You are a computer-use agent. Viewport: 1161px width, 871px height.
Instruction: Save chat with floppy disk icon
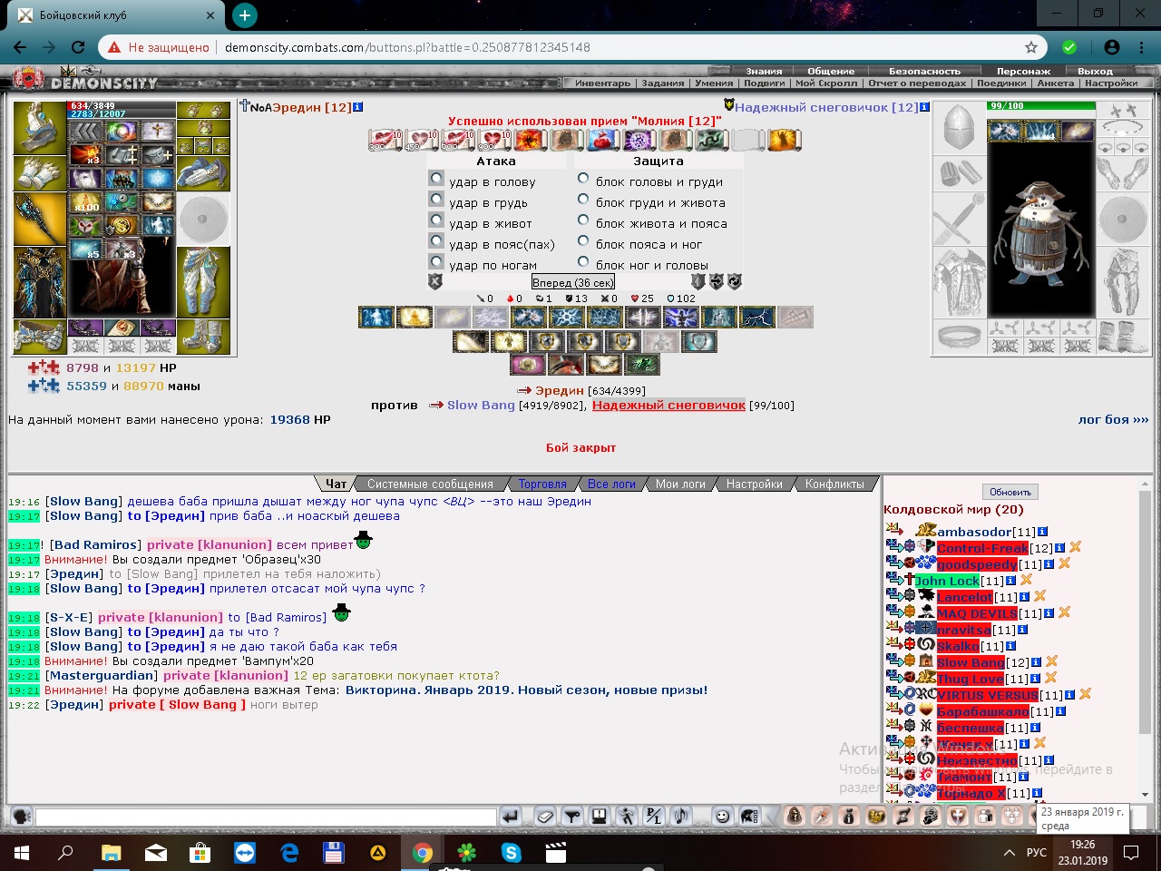[600, 817]
